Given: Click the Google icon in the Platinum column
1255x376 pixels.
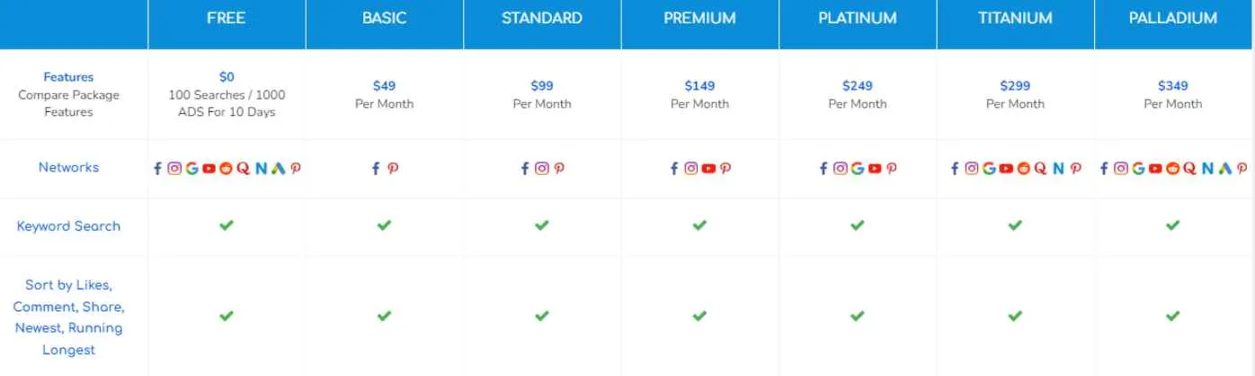Looking at the screenshot, I should tap(858, 168).
